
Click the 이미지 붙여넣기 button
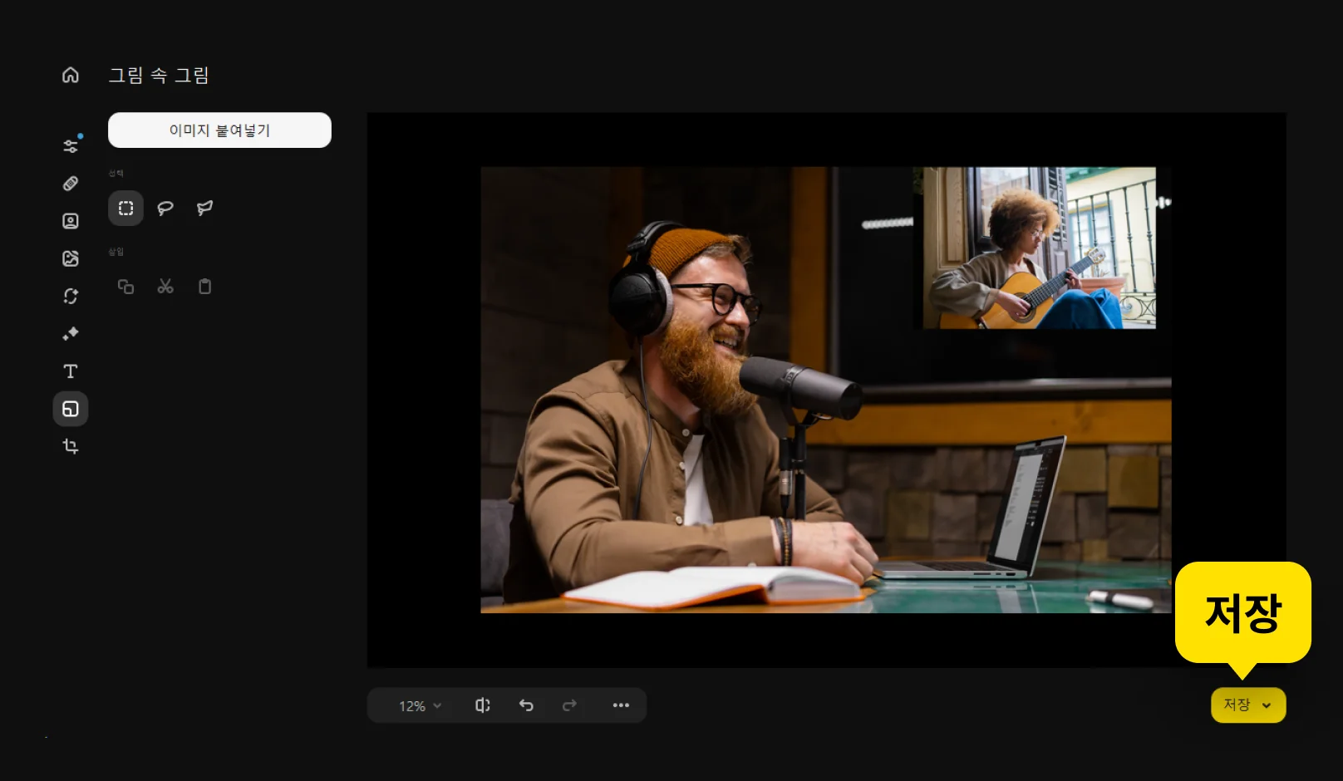(219, 130)
